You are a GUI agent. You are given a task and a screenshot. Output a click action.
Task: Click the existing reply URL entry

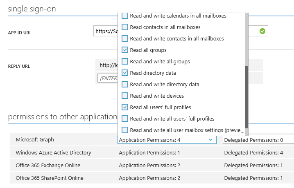click(179, 65)
